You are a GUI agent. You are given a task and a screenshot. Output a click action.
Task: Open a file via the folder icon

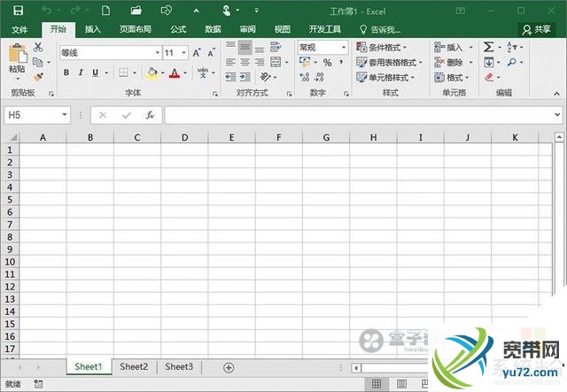coord(136,11)
